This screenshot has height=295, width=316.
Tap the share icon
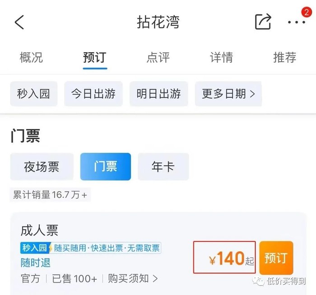(263, 22)
